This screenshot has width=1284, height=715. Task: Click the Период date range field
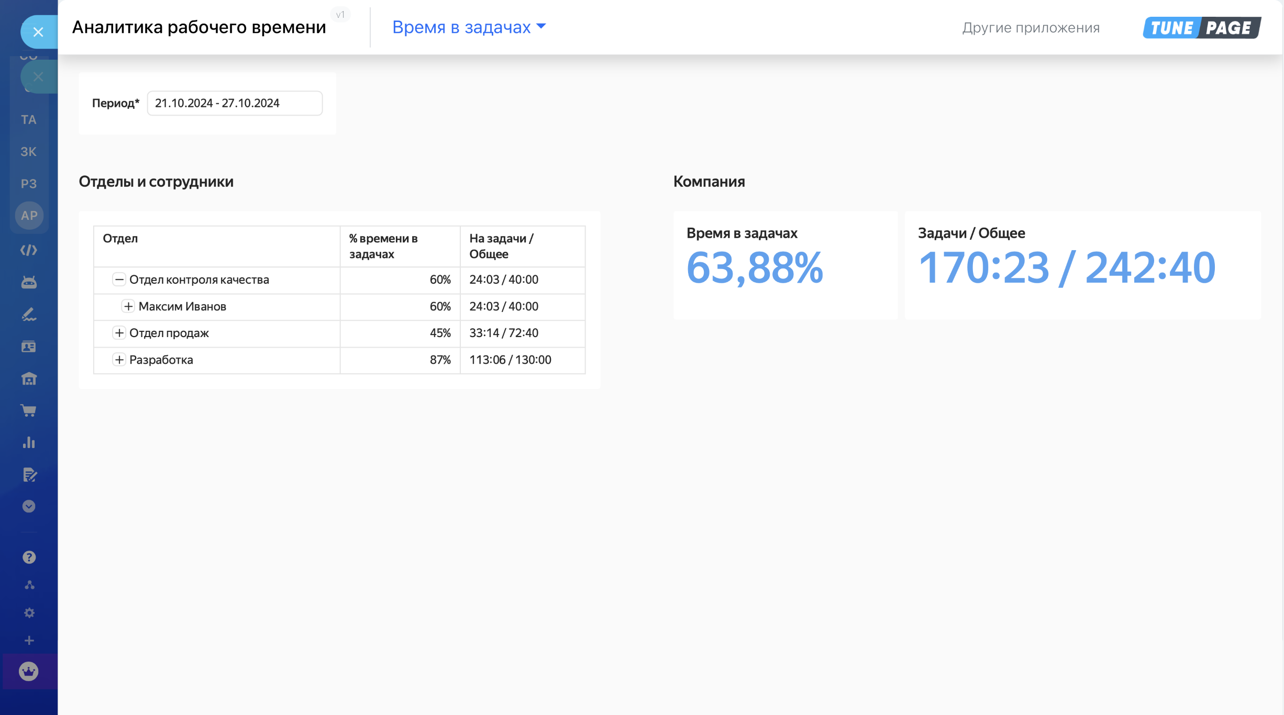pyautogui.click(x=235, y=103)
